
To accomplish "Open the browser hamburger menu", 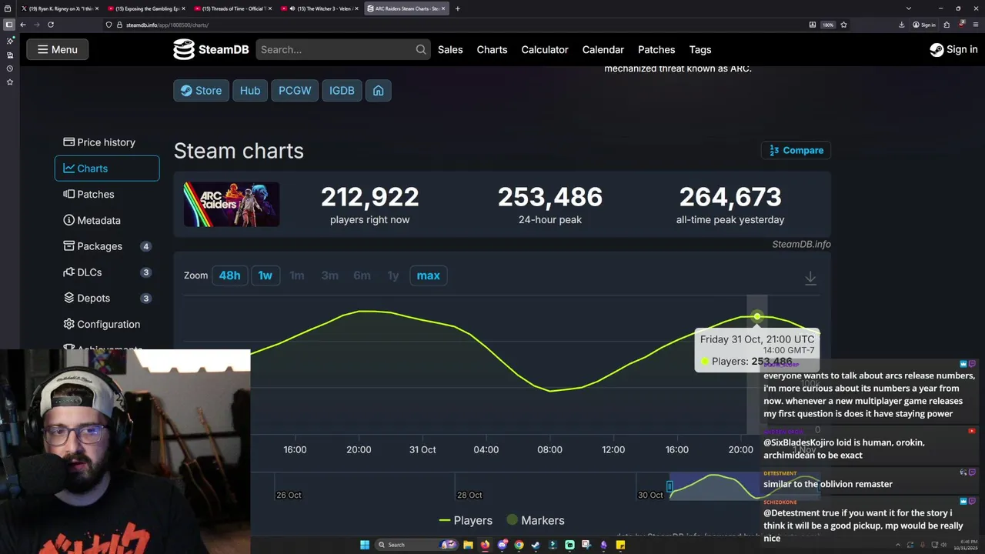I will click(974, 25).
